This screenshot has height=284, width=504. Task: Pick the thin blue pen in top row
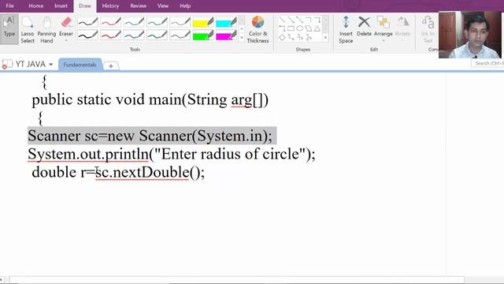pyautogui.click(x=134, y=22)
